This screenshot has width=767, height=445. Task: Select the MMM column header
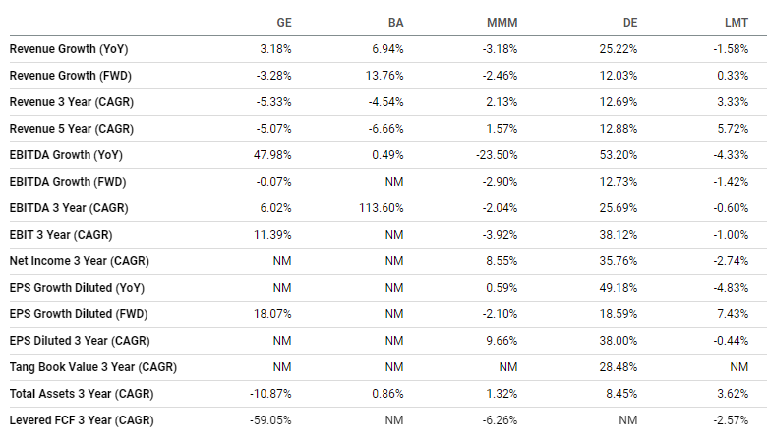click(501, 23)
